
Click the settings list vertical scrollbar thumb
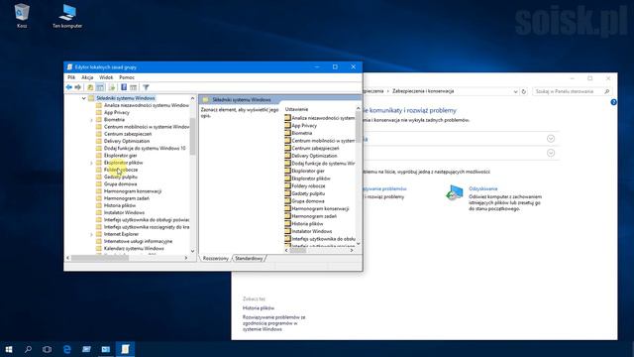pyautogui.click(x=358, y=127)
